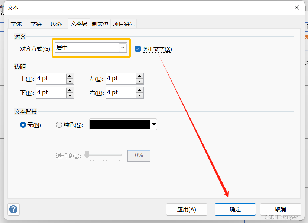Switch to the 字体 tab
Screen dimensions: 308x223
pos(17,23)
